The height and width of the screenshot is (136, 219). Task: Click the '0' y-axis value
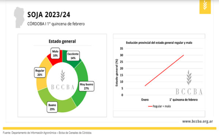coord(122,95)
